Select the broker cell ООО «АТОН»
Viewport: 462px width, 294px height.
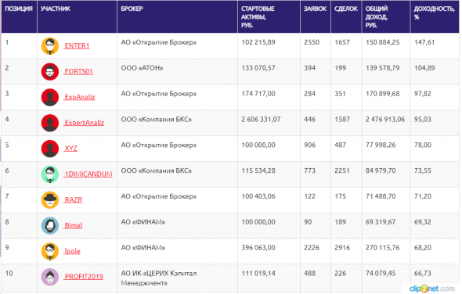pyautogui.click(x=142, y=68)
